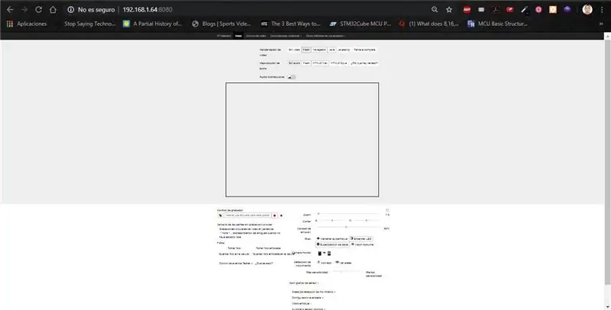611x310 pixels.
Task: Select 'Sin video' video renderer
Action: [294, 50]
